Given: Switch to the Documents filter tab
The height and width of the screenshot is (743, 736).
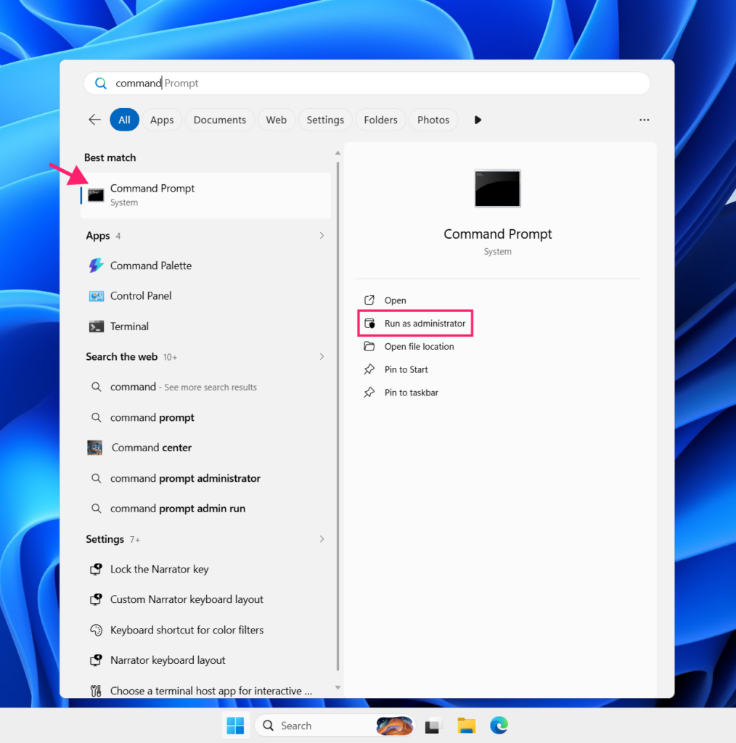Looking at the screenshot, I should pyautogui.click(x=219, y=120).
